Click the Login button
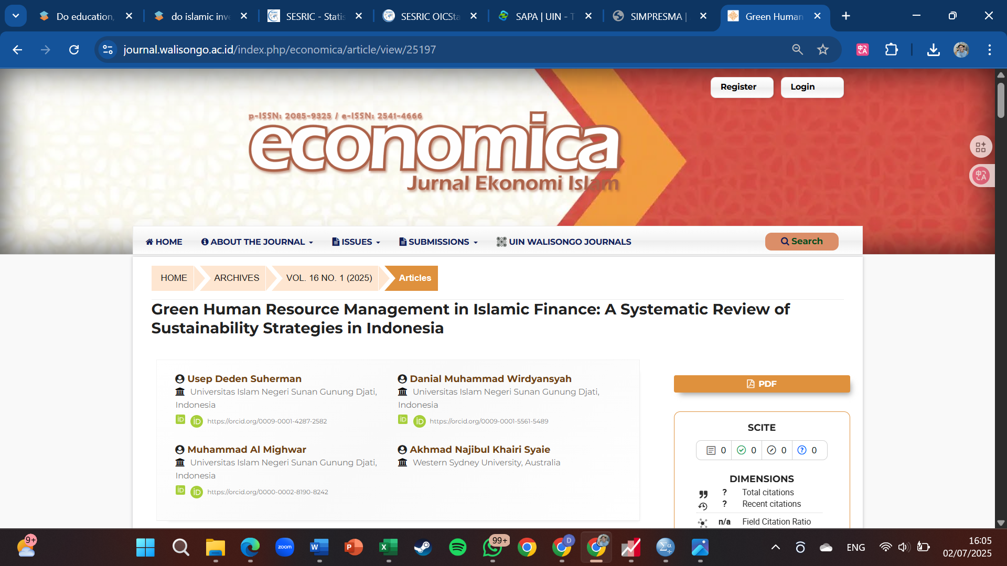 pyautogui.click(x=811, y=87)
